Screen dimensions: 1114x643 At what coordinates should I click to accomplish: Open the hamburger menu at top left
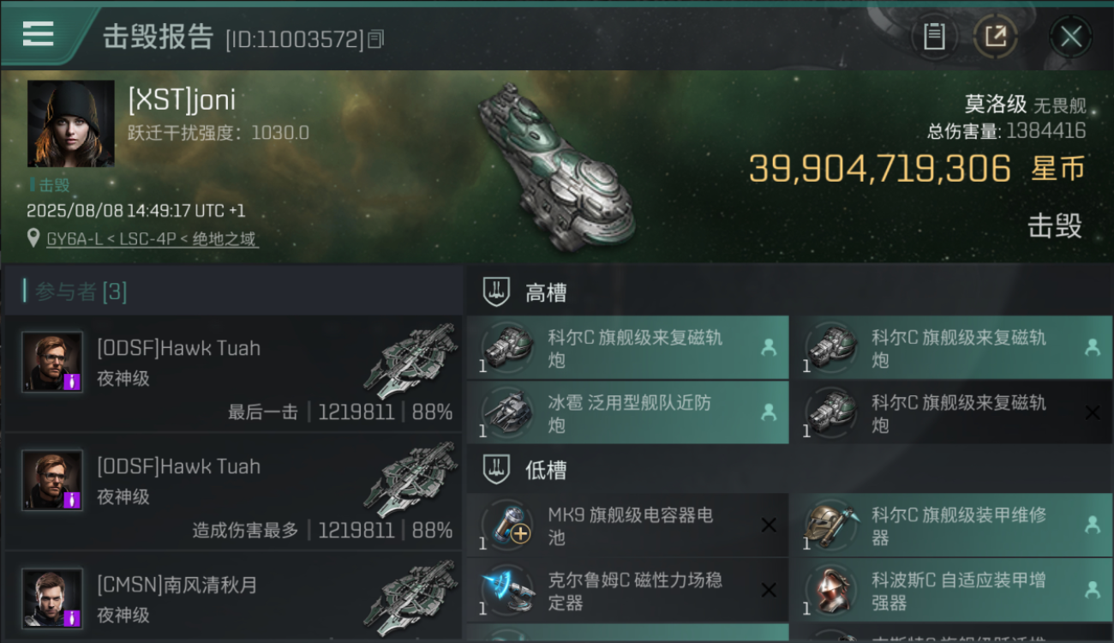(x=38, y=34)
